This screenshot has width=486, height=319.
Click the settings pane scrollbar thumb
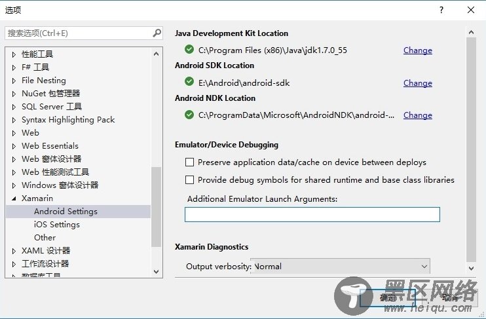472,150
